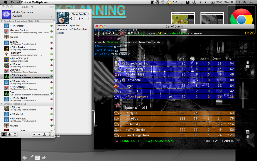Click the -pufy<3 row in Spetsnaz team
This screenshot has width=257, height=161.
point(174,113)
